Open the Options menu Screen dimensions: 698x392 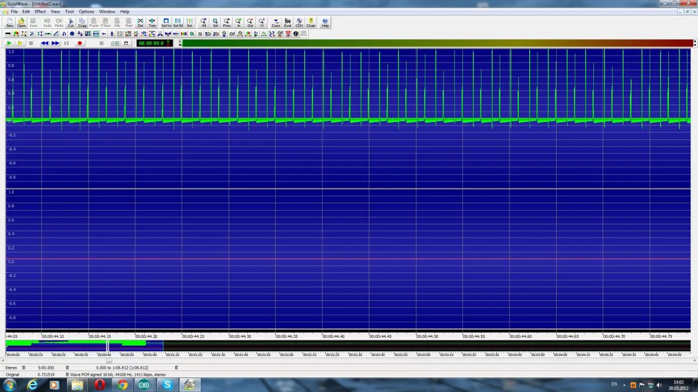86,12
